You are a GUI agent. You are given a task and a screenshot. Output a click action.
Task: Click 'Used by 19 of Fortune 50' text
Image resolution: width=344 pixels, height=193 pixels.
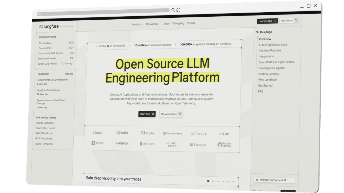coord(111,46)
